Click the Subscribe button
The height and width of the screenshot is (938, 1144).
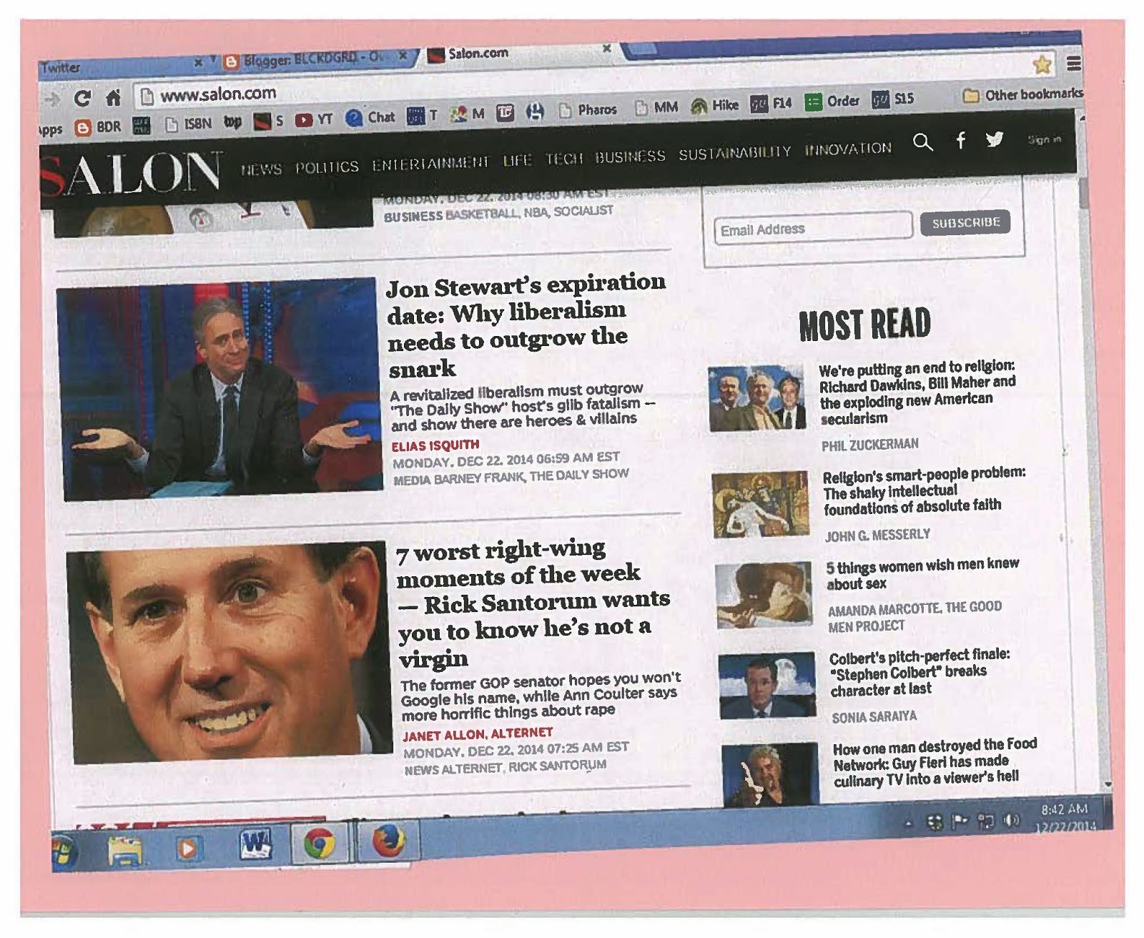965,222
